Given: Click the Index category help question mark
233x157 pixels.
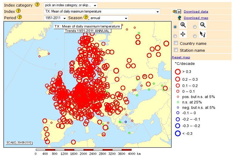Looking at the screenshot, I should [37, 4].
